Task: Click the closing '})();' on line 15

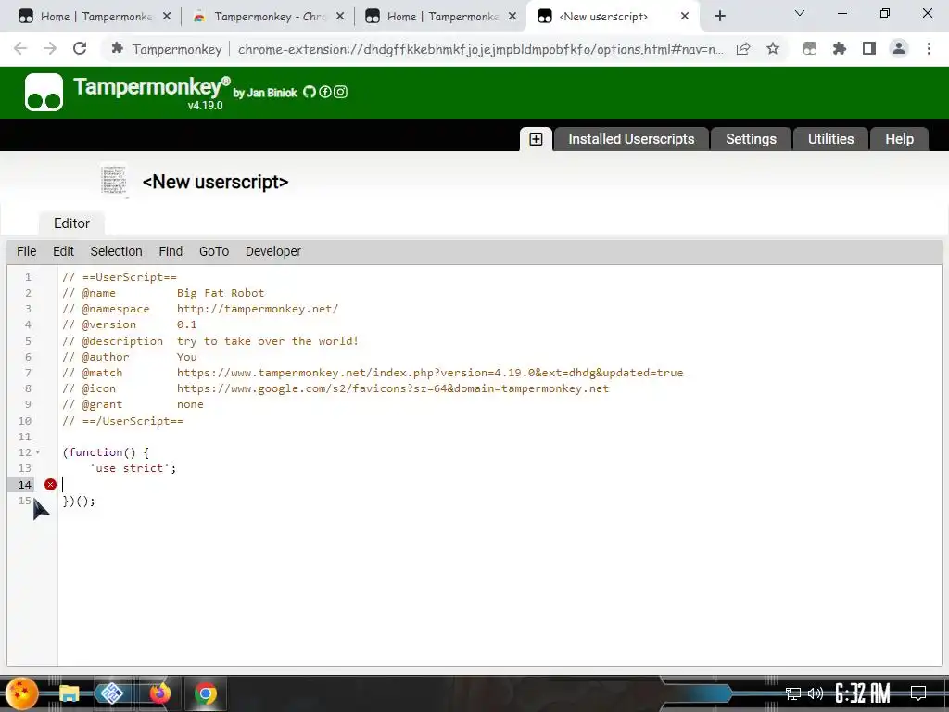Action: point(79,502)
